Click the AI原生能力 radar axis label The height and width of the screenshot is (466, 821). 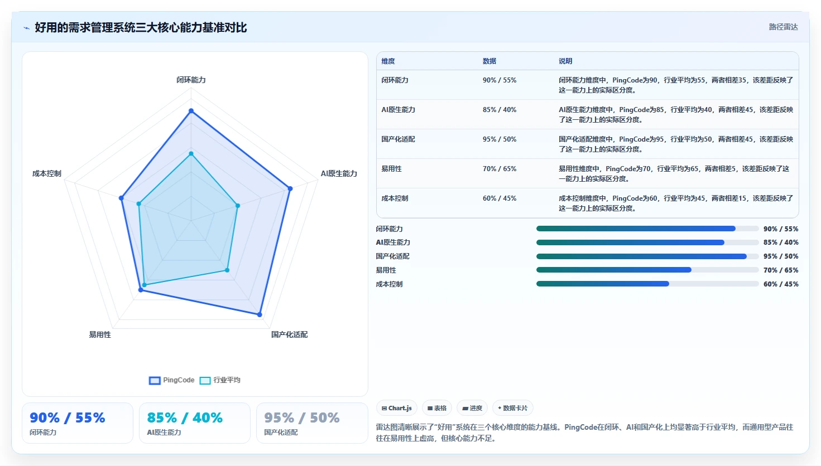click(339, 173)
